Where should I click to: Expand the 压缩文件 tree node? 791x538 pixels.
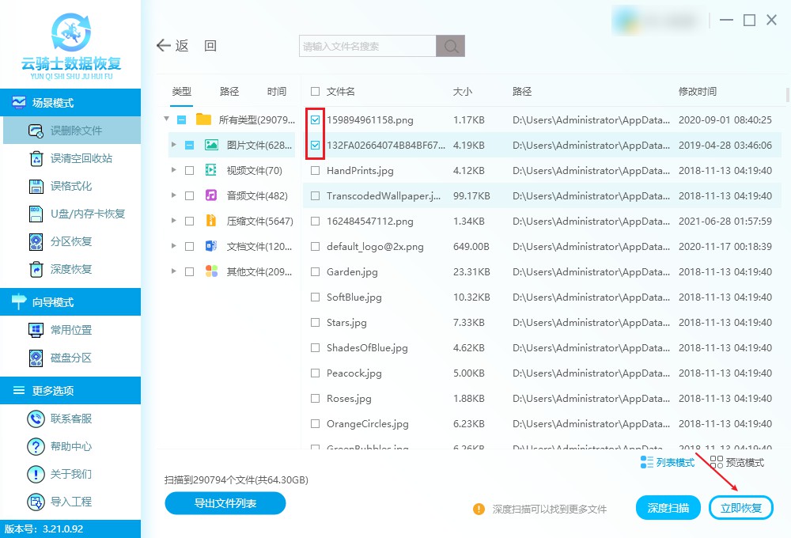click(x=173, y=221)
